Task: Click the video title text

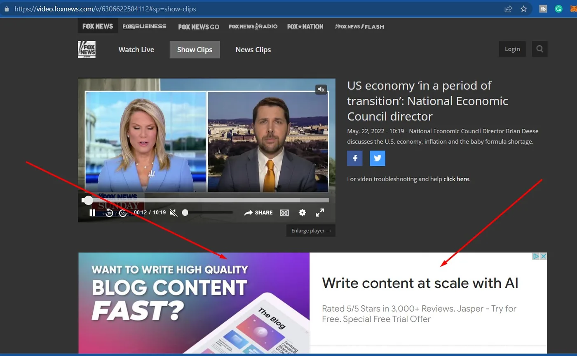Action: (428, 101)
